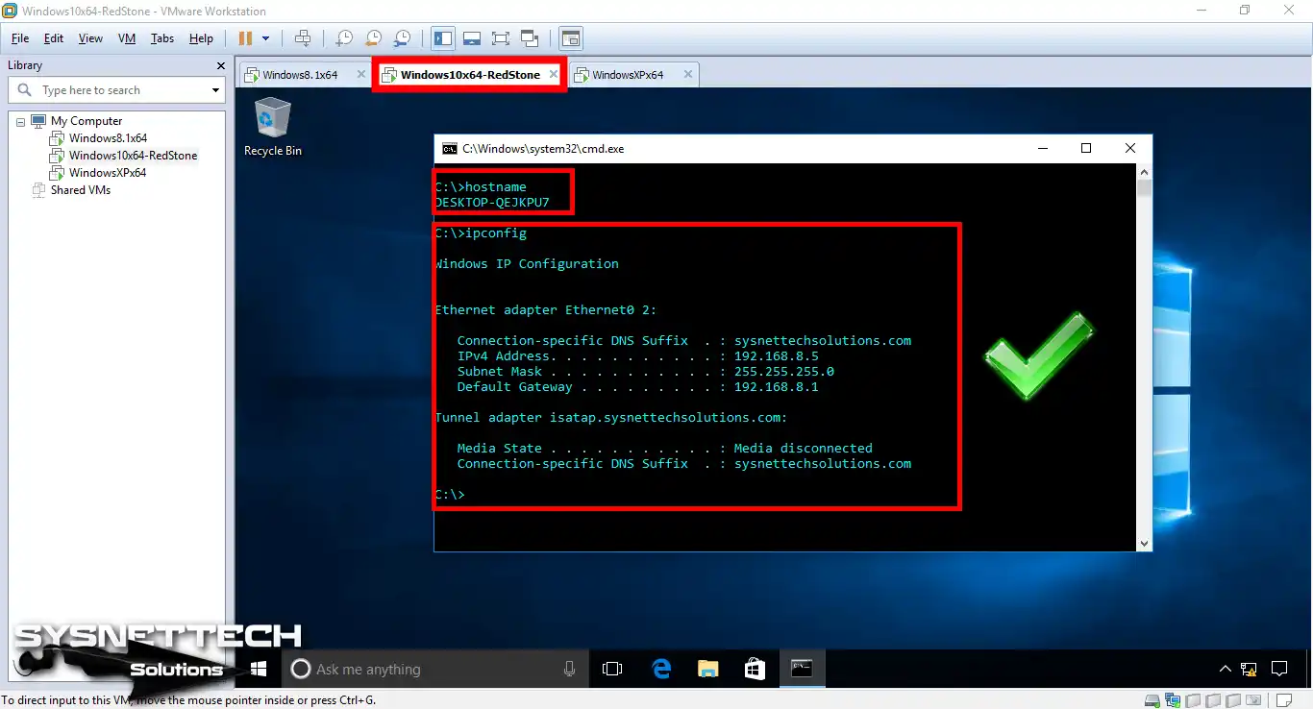
Task: Enter full screen mode
Action: click(501, 38)
